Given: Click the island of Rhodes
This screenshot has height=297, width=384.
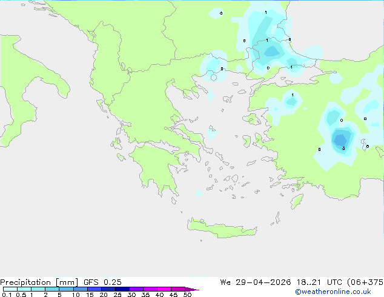Looking at the screenshot, I should (x=297, y=201).
